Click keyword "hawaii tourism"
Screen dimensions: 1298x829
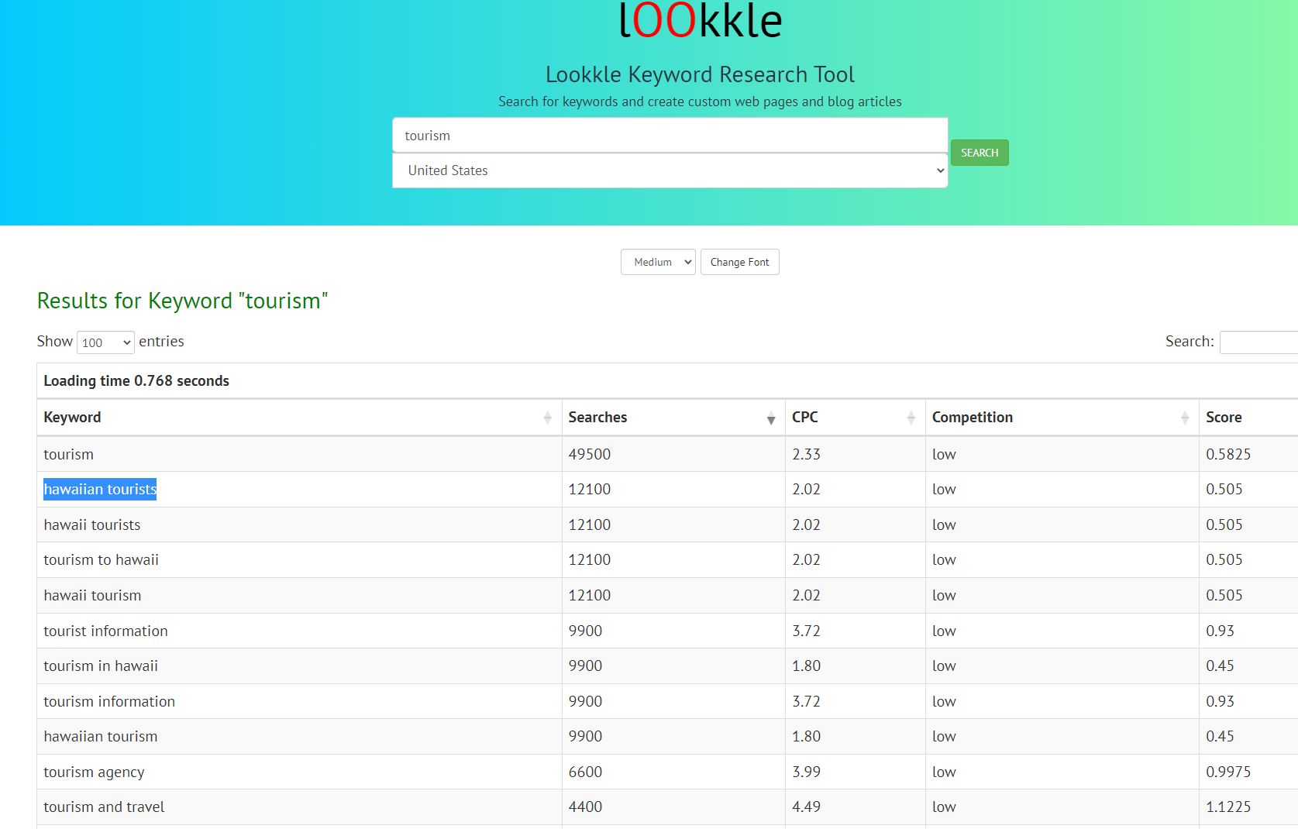pyautogui.click(x=92, y=595)
